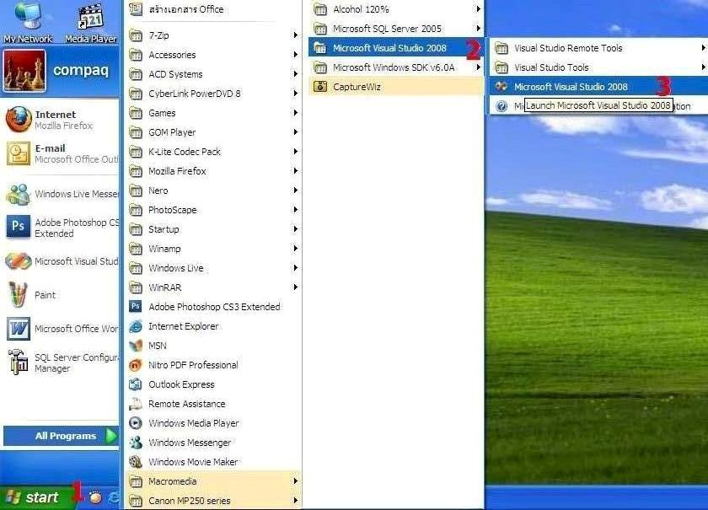The height and width of the screenshot is (510, 708).
Task: Launch Windows Movie Maker
Action: coord(212,462)
